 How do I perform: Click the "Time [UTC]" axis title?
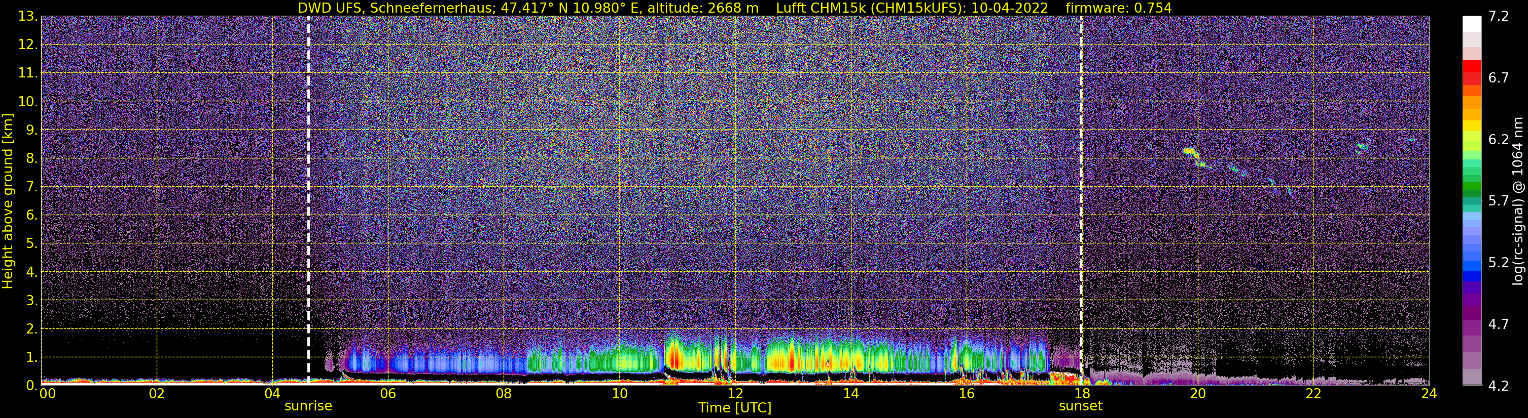coord(735,408)
